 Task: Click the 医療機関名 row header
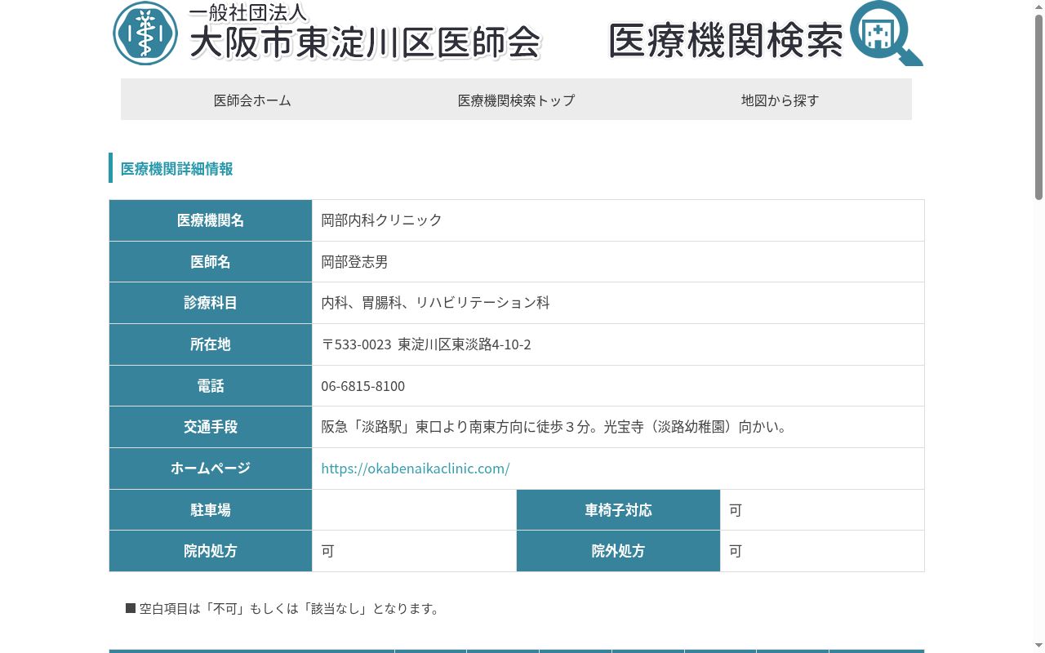point(211,220)
